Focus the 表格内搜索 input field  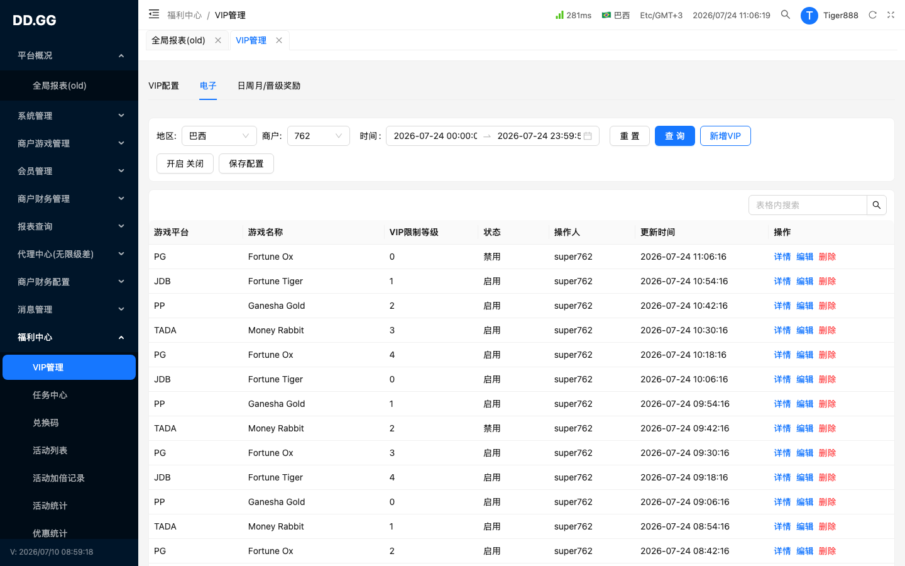click(808, 205)
